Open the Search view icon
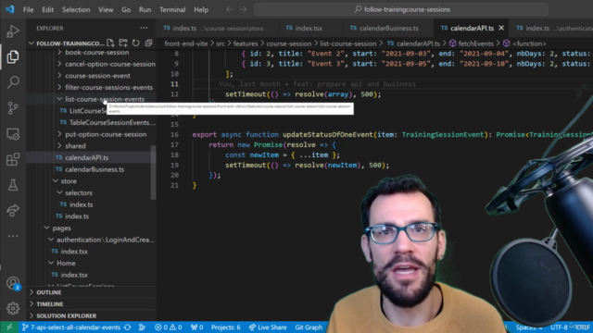Viewport: 593px width, 333px height. coord(12,82)
